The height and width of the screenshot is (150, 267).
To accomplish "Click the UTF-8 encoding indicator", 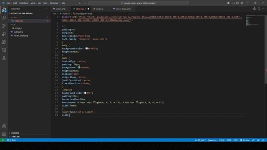I will pyautogui.click(x=222, y=140).
